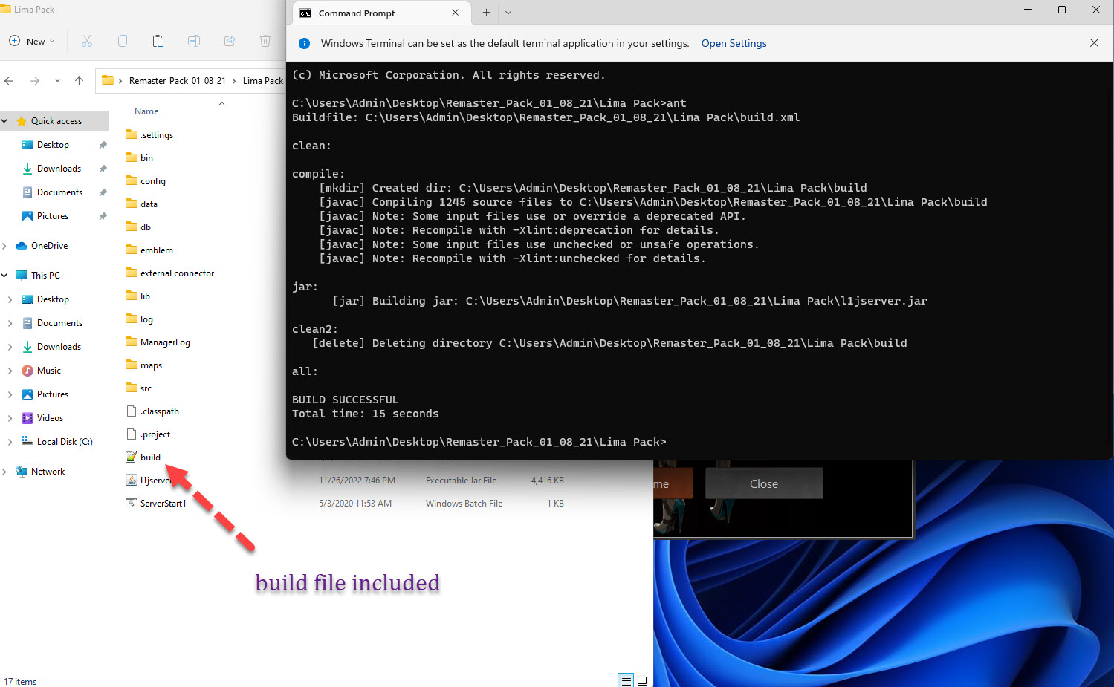Select Music folder in navigation pane

pos(48,371)
